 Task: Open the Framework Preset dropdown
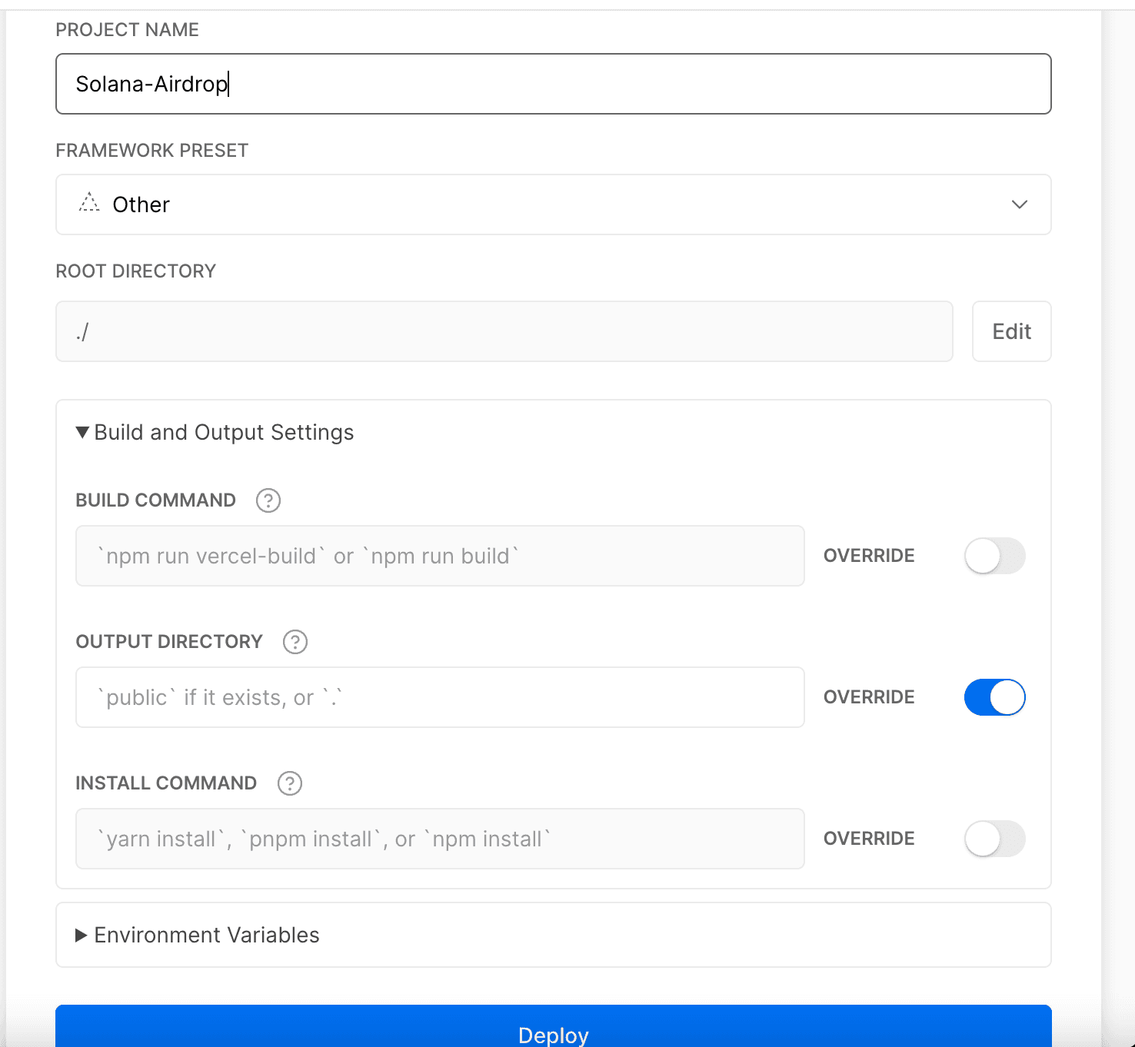tap(1020, 204)
